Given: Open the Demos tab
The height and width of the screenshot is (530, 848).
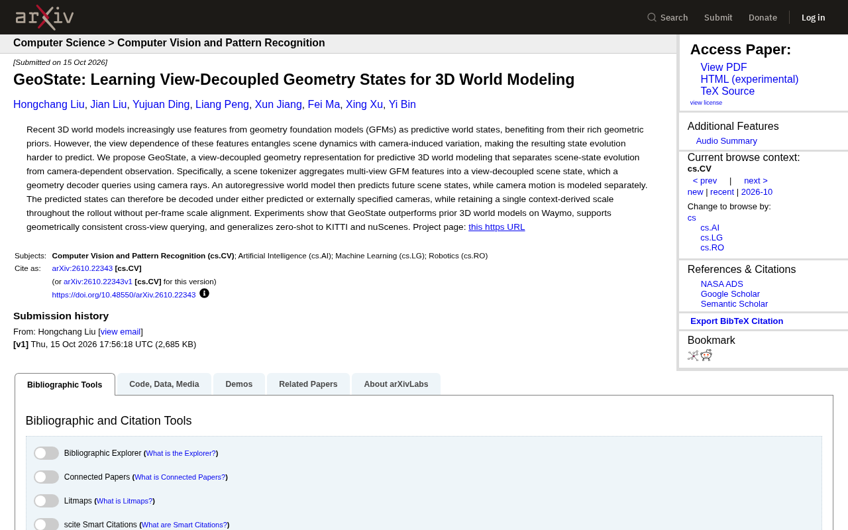Looking at the screenshot, I should pyautogui.click(x=239, y=384).
